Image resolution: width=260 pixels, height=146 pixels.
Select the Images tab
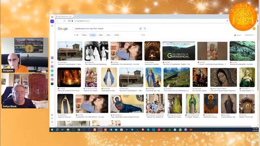93,35
